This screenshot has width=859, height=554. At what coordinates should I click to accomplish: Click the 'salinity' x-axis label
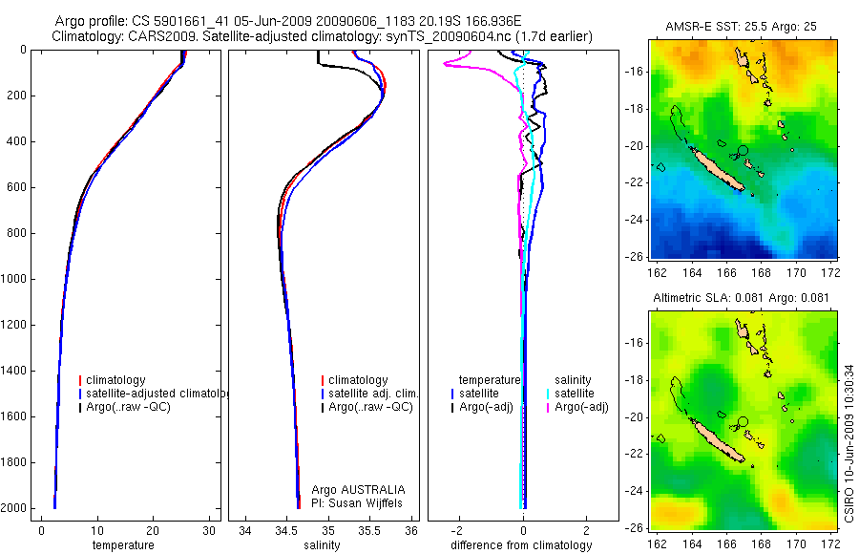pos(322,545)
